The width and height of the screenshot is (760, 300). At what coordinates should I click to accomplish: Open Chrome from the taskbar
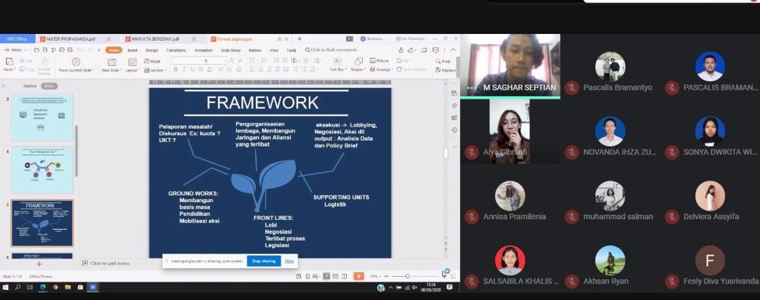coord(55,287)
